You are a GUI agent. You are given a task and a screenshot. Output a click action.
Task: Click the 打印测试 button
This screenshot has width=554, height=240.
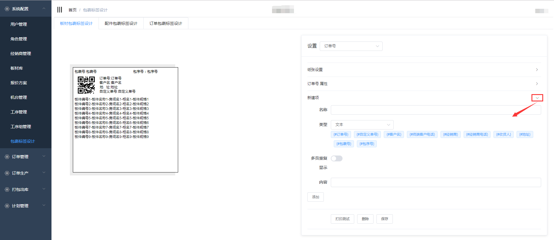pos(342,219)
